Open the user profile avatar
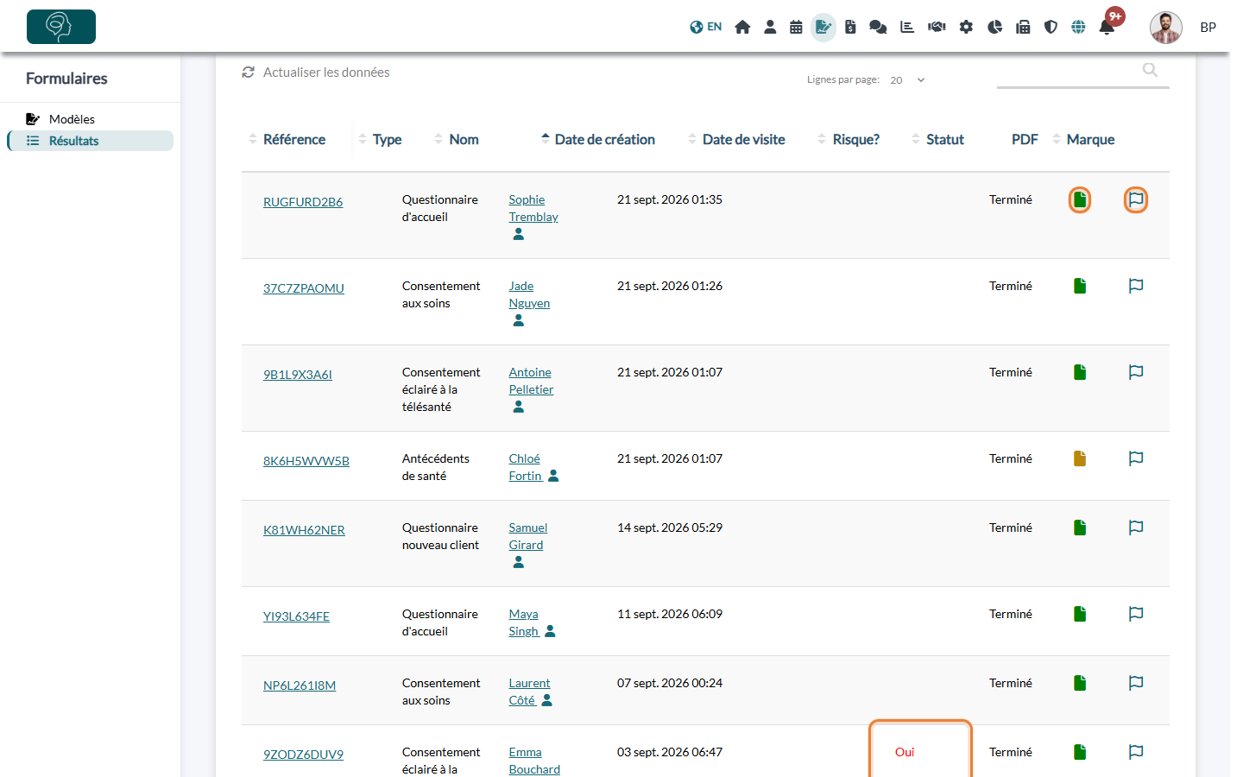The width and height of the screenshot is (1243, 777). [1166, 28]
